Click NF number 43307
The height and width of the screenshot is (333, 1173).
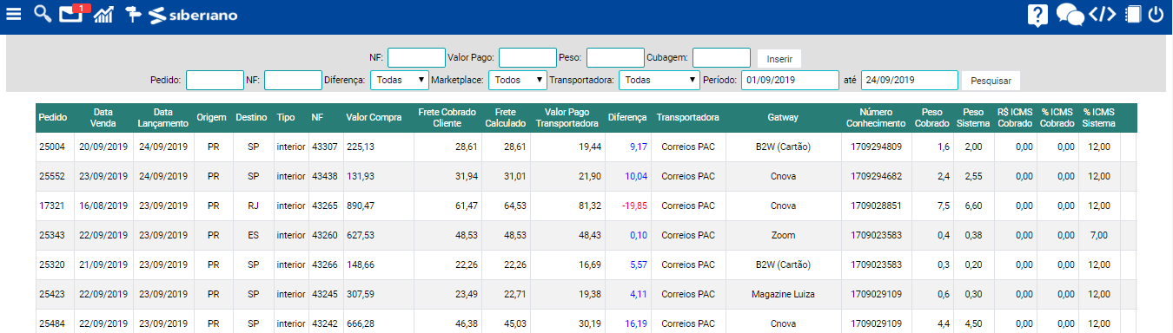pos(324,147)
